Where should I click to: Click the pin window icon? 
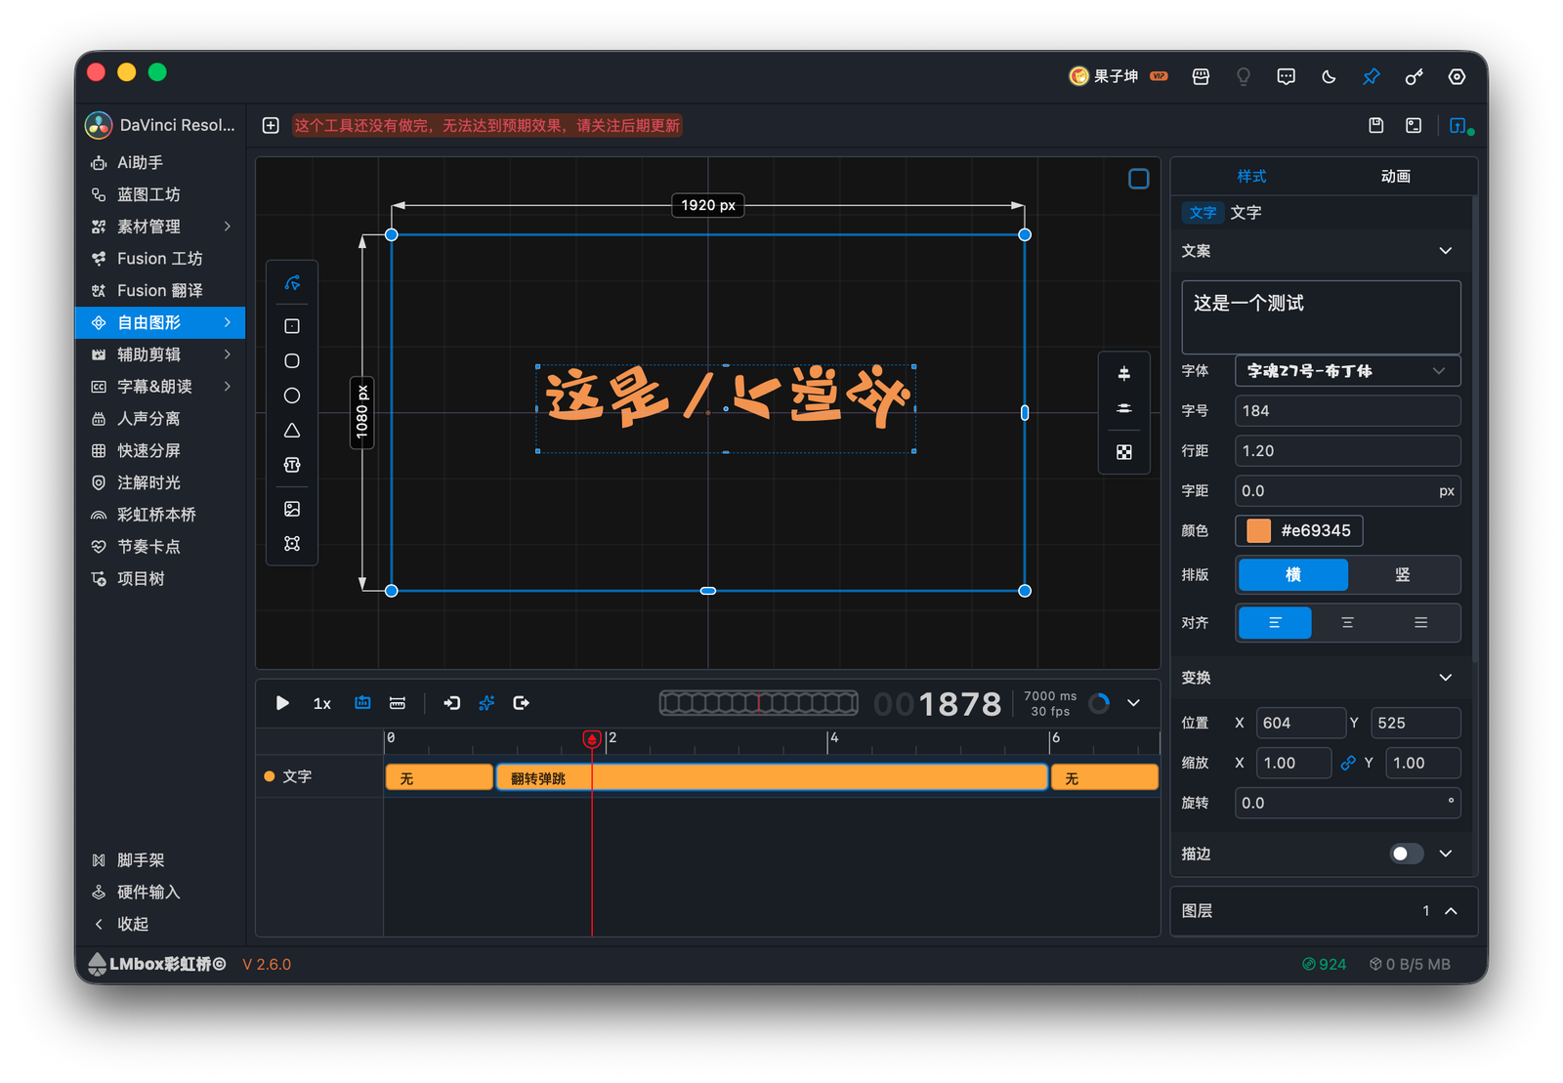tap(1372, 76)
